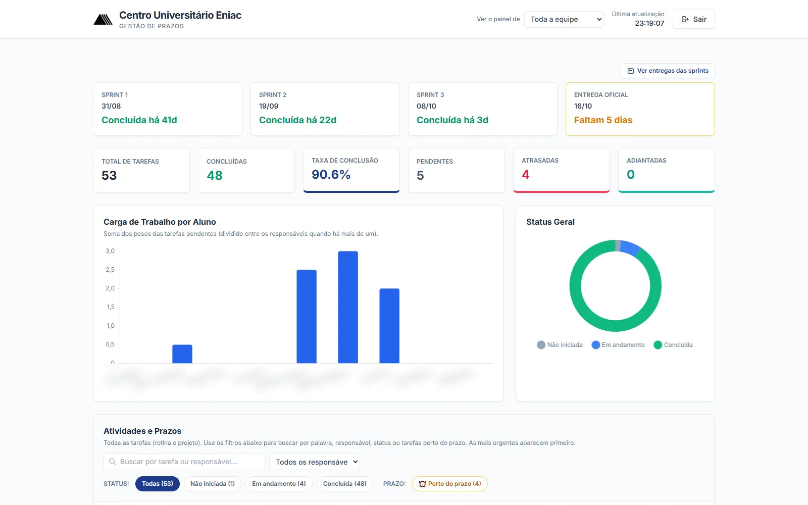Image resolution: width=808 pixels, height=505 pixels.
Task: Click the Eniac mountain logo icon
Action: click(103, 20)
